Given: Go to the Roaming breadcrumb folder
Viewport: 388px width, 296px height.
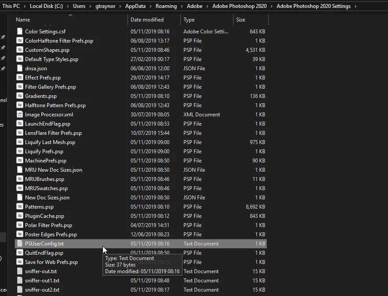Looking at the screenshot, I should tap(166, 6).
